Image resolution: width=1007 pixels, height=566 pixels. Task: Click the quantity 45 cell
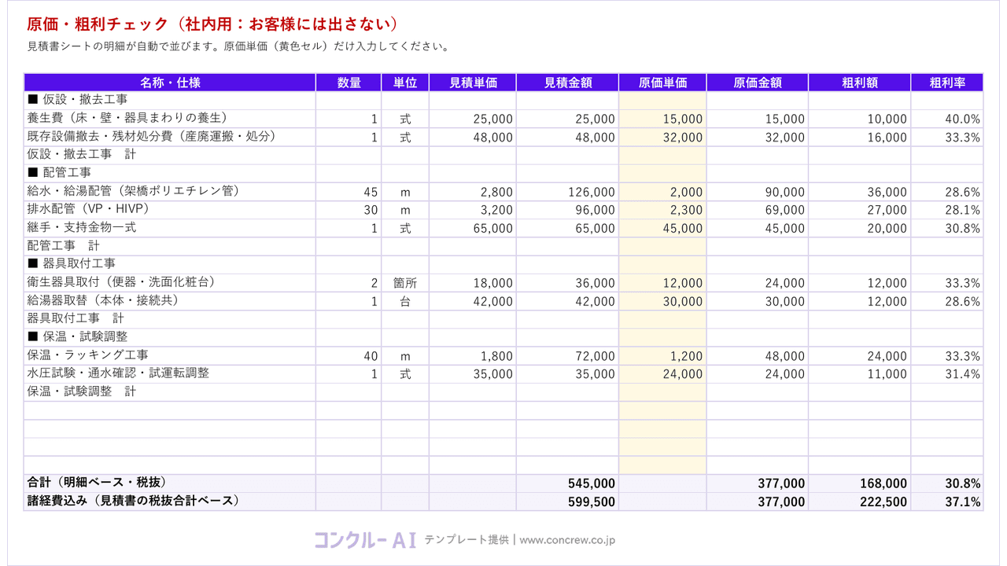[349, 192]
